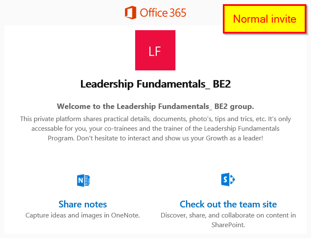Select the Leadership Fundamentals_ BE2 group title
This screenshot has width=311, height=238.
155,84
